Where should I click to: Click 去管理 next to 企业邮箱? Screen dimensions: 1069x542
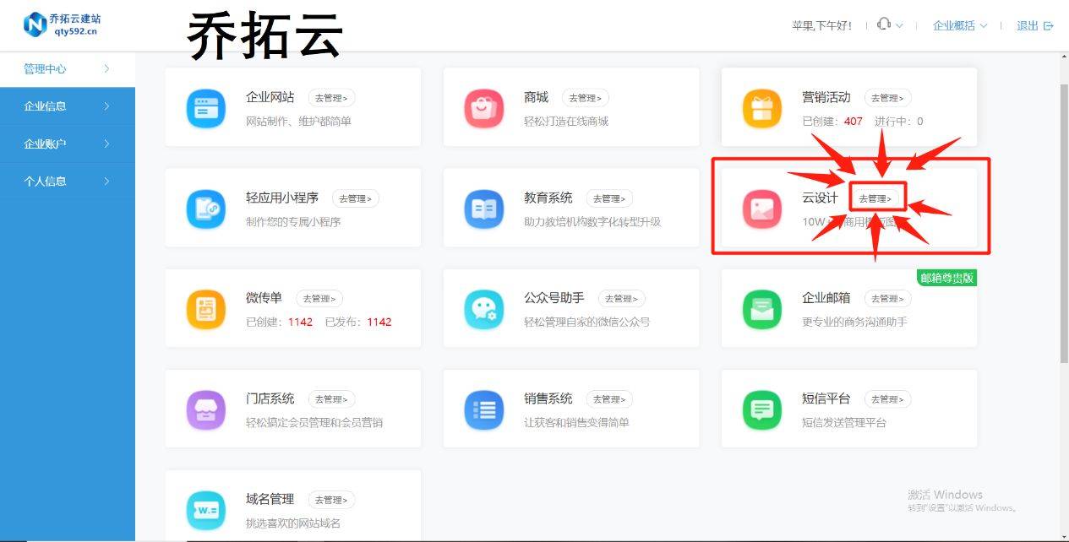tap(887, 298)
